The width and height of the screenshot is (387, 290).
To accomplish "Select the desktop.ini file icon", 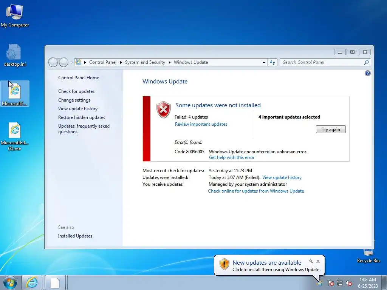I will click(15, 55).
